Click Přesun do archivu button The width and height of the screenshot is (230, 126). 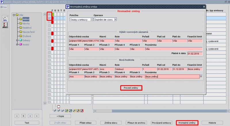coord(136,123)
